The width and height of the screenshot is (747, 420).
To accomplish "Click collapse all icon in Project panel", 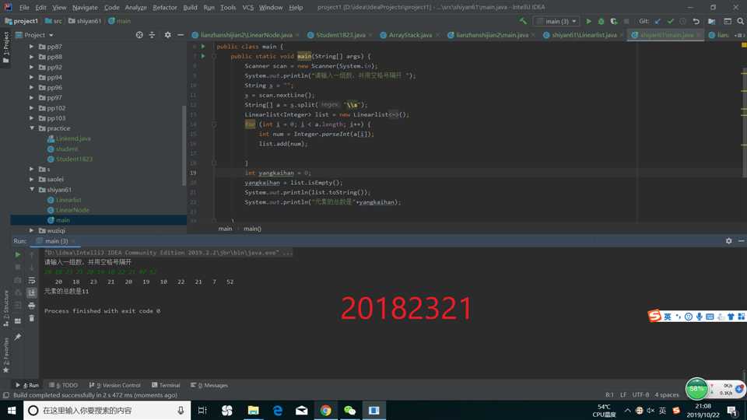I will (x=152, y=35).
